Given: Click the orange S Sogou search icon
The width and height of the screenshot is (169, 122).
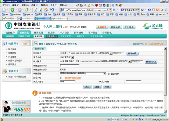Looking at the screenshot, I should (157, 10).
